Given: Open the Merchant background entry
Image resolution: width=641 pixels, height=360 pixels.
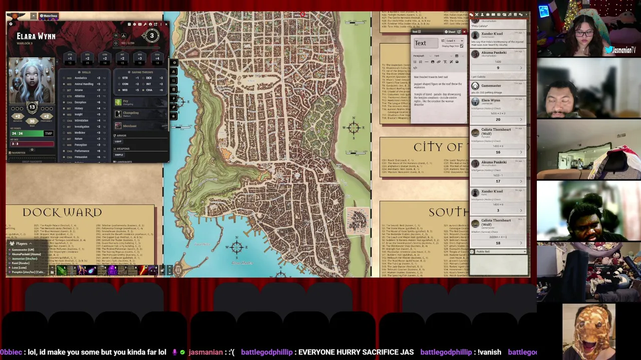Looking at the screenshot, I should pos(140,126).
